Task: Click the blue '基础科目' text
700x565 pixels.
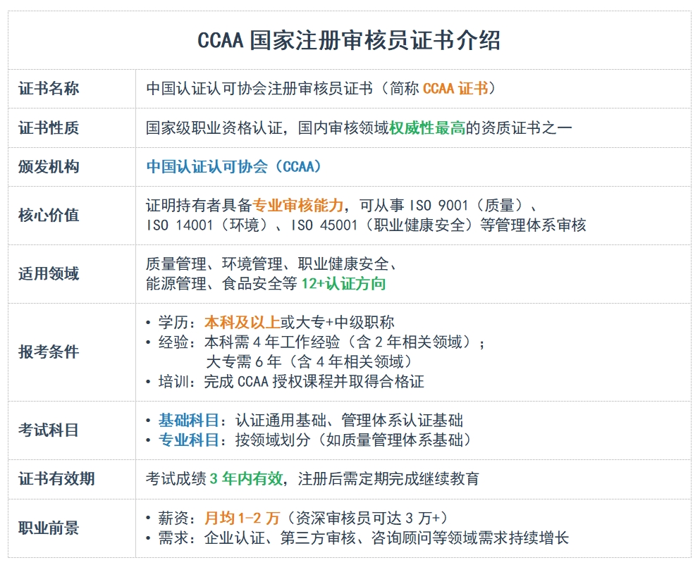Action: point(188,420)
